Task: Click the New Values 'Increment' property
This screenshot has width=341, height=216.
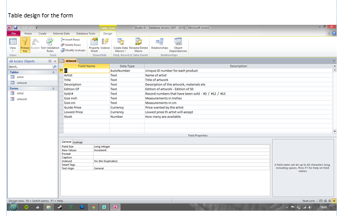Action: (x=182, y=151)
